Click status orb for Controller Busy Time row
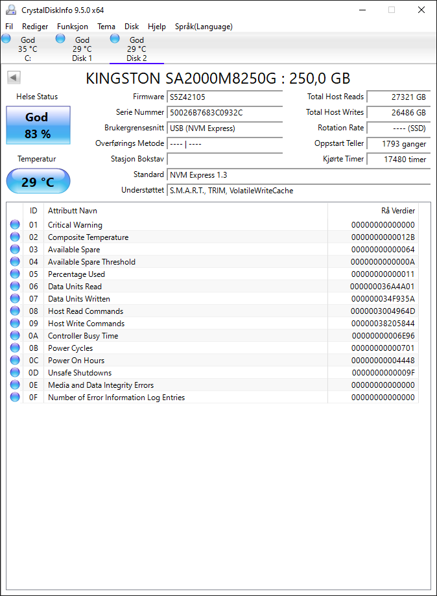This screenshot has height=596, width=437. (15, 335)
